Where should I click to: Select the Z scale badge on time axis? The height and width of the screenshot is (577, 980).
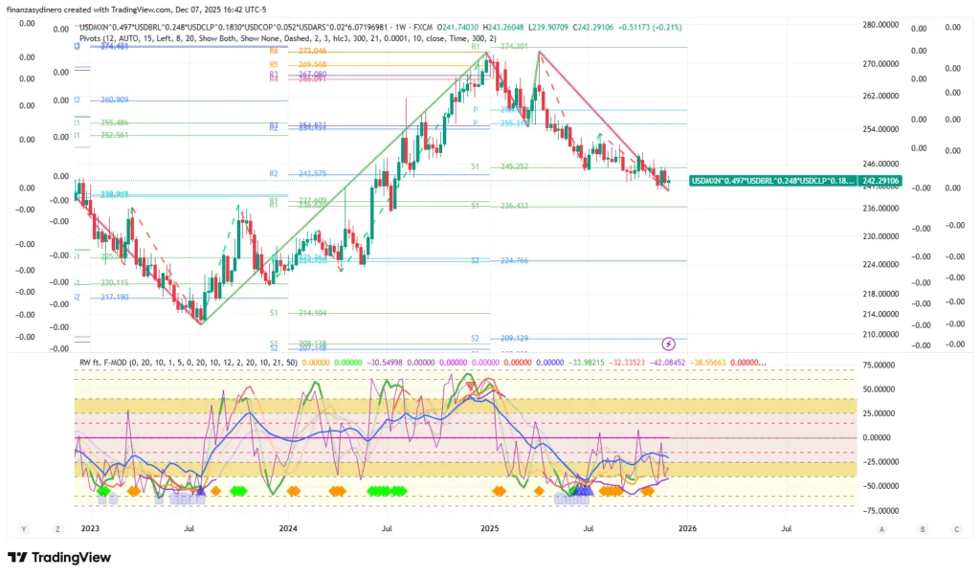point(57,528)
